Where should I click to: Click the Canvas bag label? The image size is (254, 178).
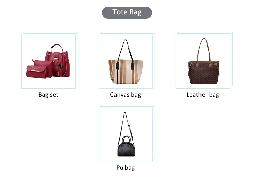pos(125,95)
